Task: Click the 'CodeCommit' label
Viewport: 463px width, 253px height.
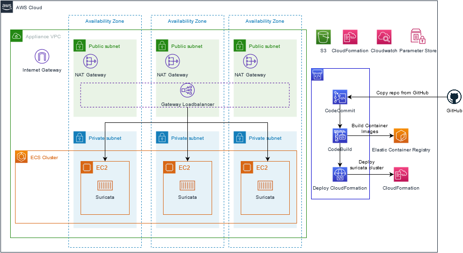Action: 340,111
